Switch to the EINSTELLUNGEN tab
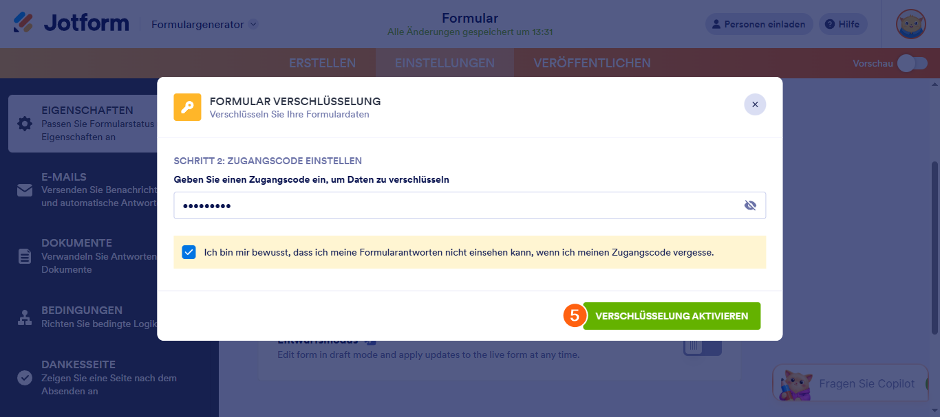This screenshot has width=940, height=417. (445, 63)
